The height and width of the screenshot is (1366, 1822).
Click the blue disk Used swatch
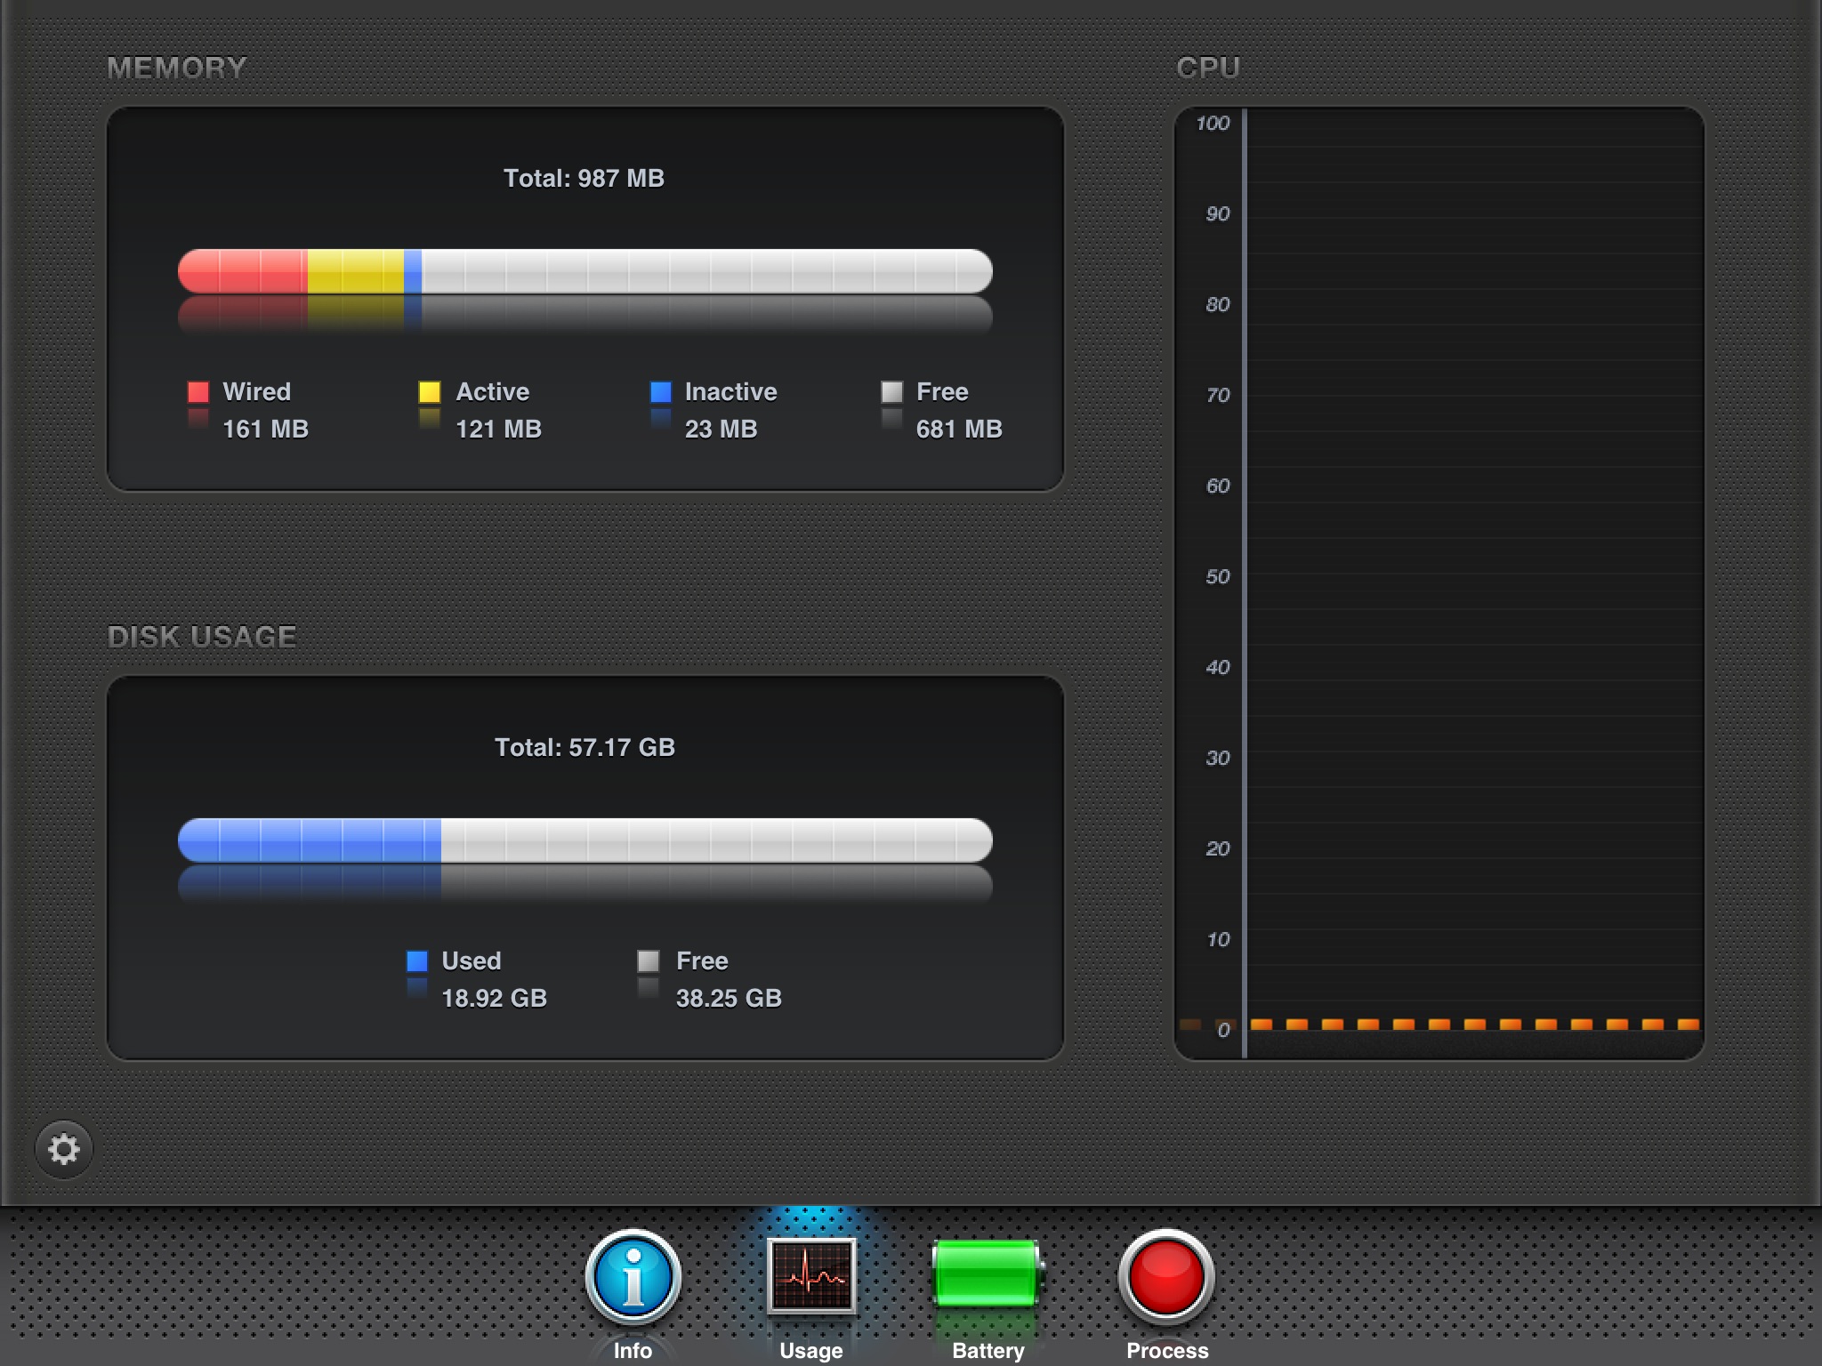click(x=416, y=961)
